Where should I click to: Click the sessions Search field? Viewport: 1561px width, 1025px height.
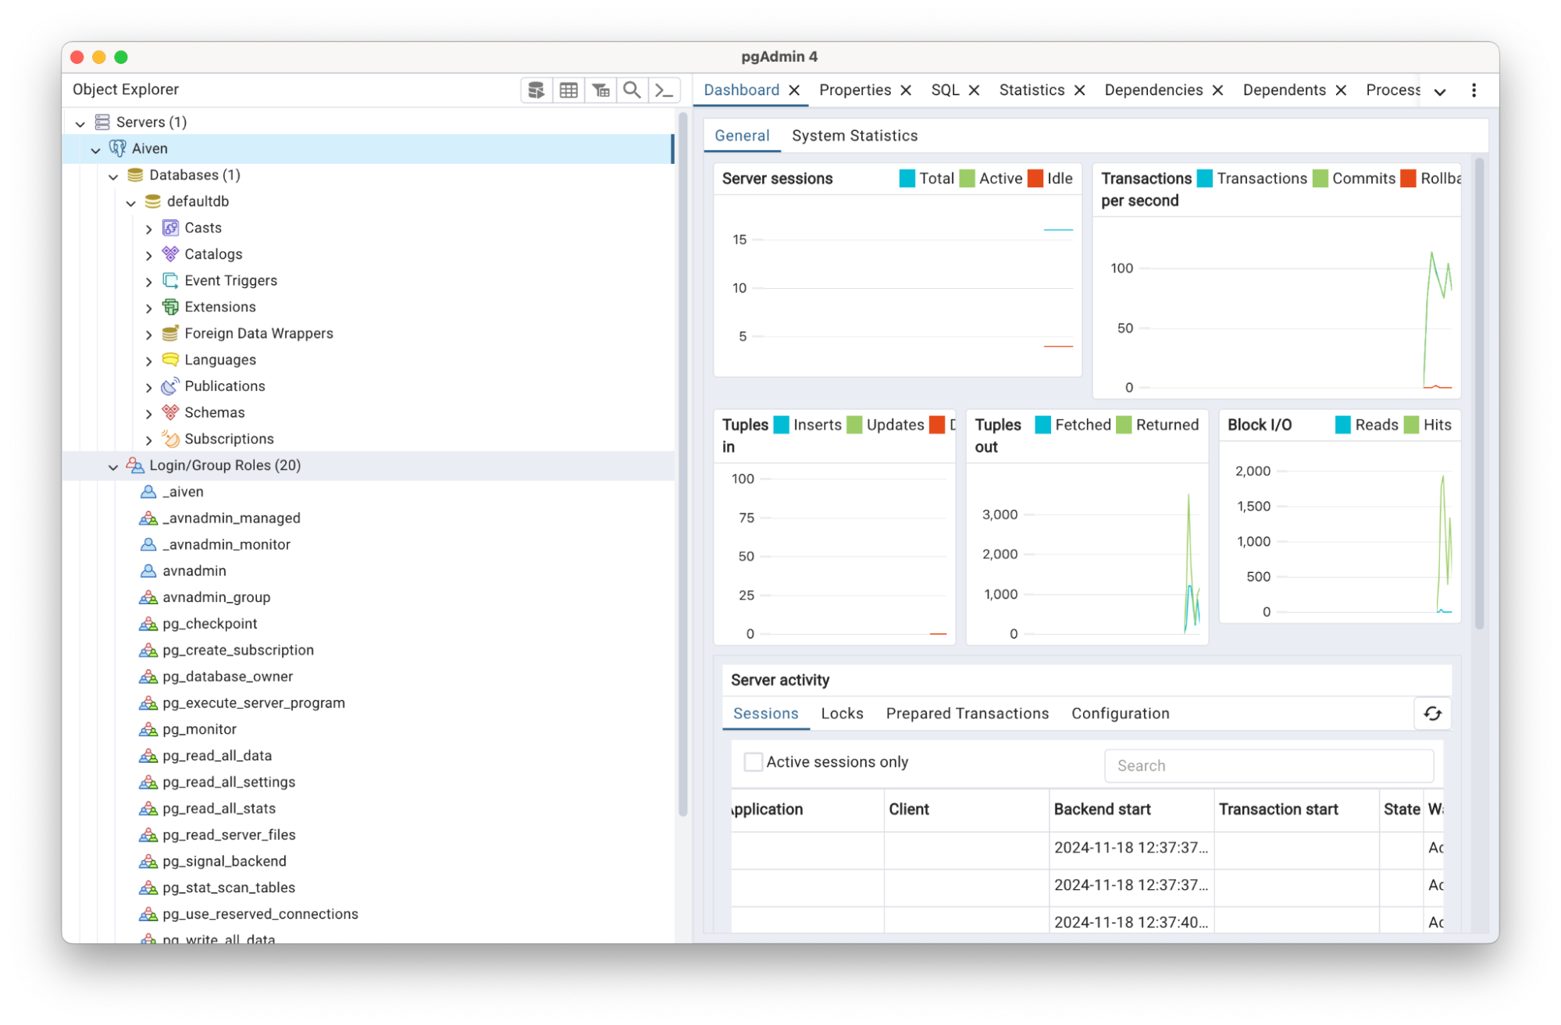(1268, 766)
